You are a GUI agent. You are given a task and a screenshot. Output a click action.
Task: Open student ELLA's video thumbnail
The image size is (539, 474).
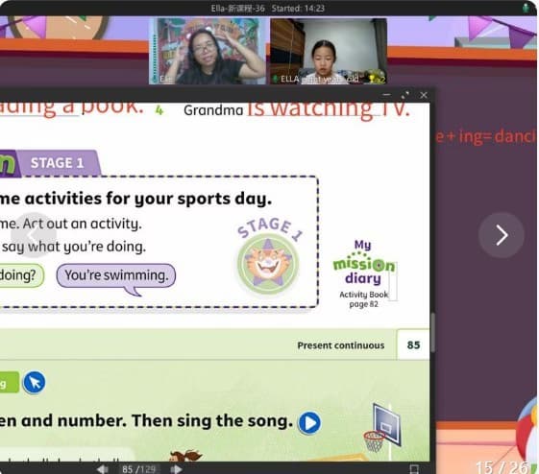[329, 51]
